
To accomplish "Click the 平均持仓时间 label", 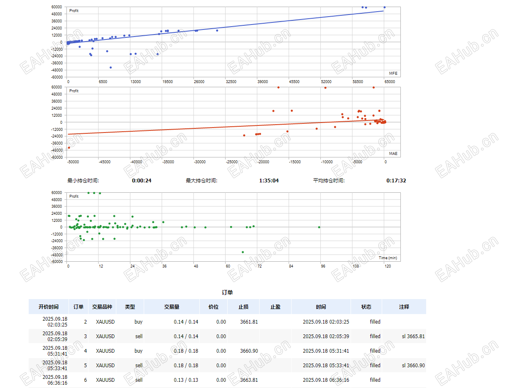I will tap(329, 181).
